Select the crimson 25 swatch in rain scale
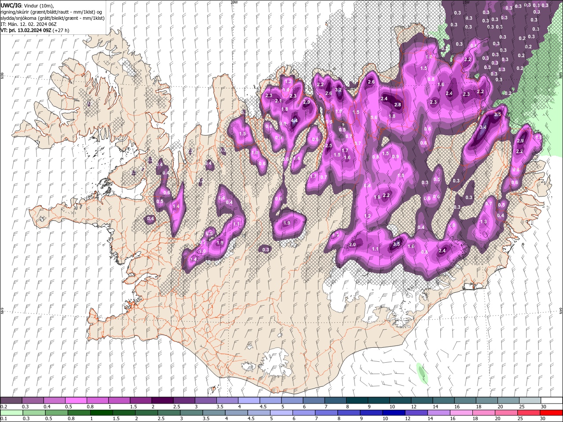 click(529, 413)
